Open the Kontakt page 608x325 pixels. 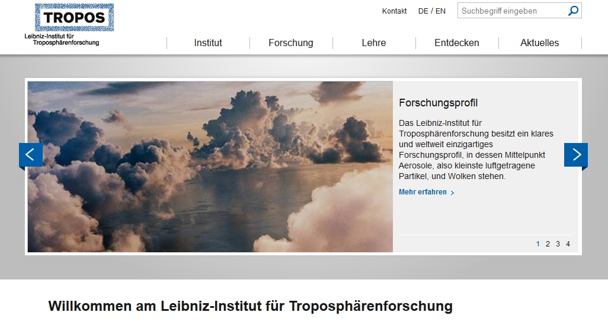click(394, 11)
